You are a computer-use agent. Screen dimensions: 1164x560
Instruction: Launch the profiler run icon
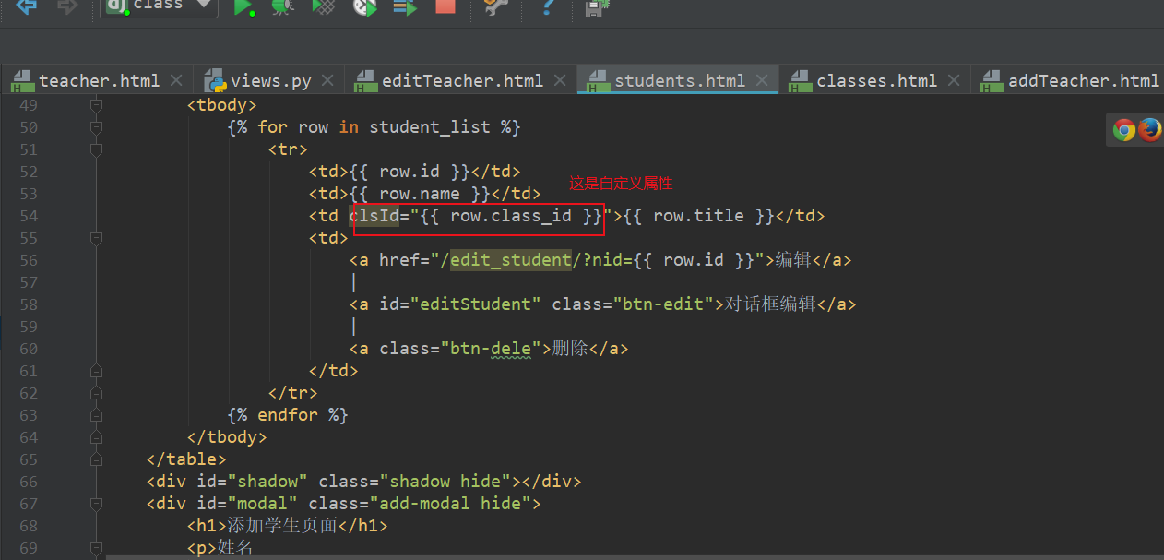(x=364, y=7)
